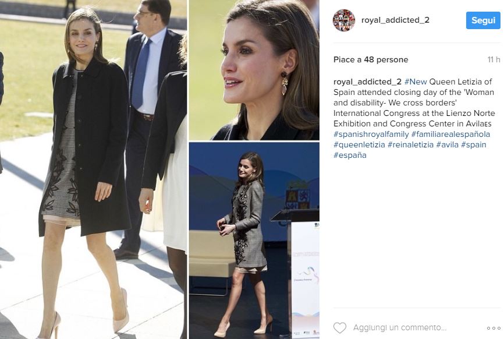504x339 pixels.
Task: Open the #New hashtag link
Action: click(416, 82)
